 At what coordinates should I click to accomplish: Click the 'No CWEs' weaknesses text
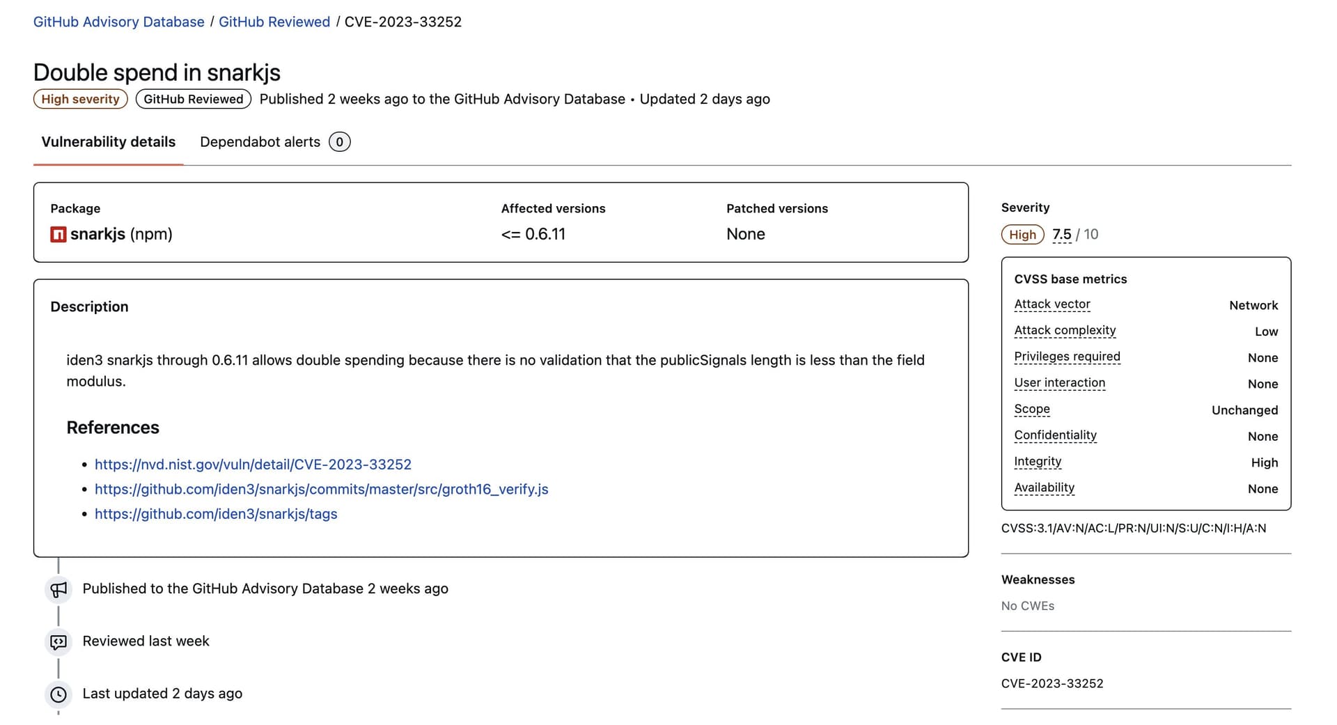1028,606
